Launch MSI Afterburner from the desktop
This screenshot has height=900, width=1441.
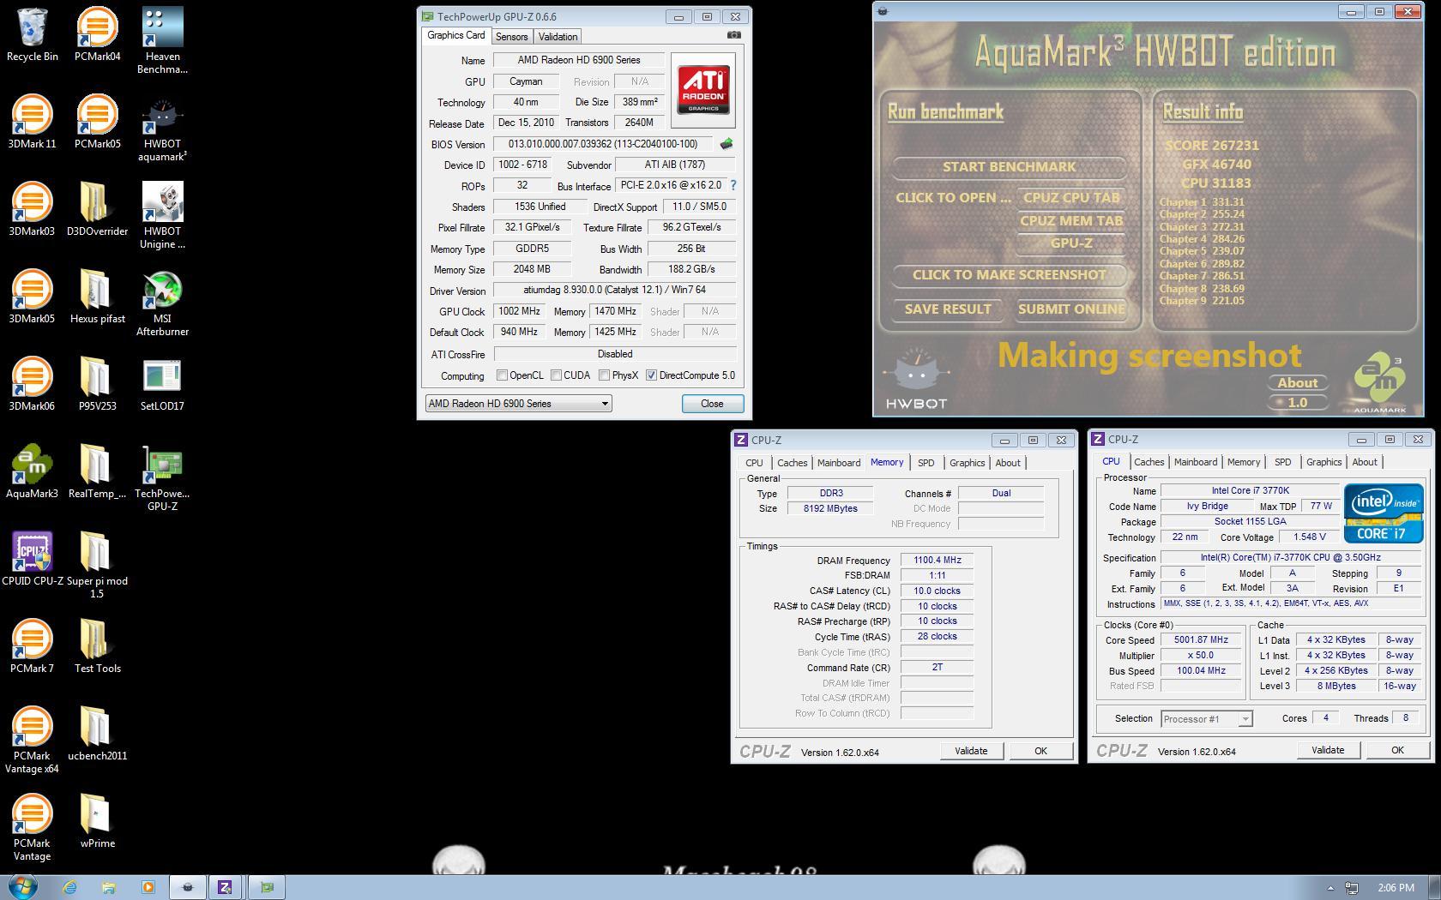162,303
